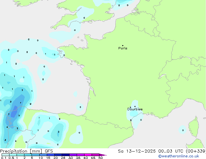206x159 pixels.
Task: Click the 'Sa 13-12-2025' date text
Action: [137, 151]
